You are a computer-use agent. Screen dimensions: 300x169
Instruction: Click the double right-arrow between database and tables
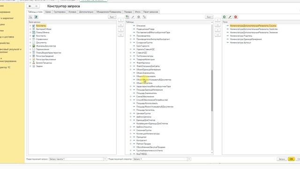(121, 25)
